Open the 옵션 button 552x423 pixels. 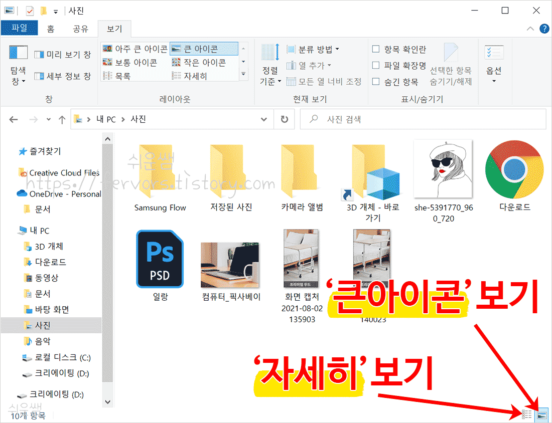(x=494, y=64)
